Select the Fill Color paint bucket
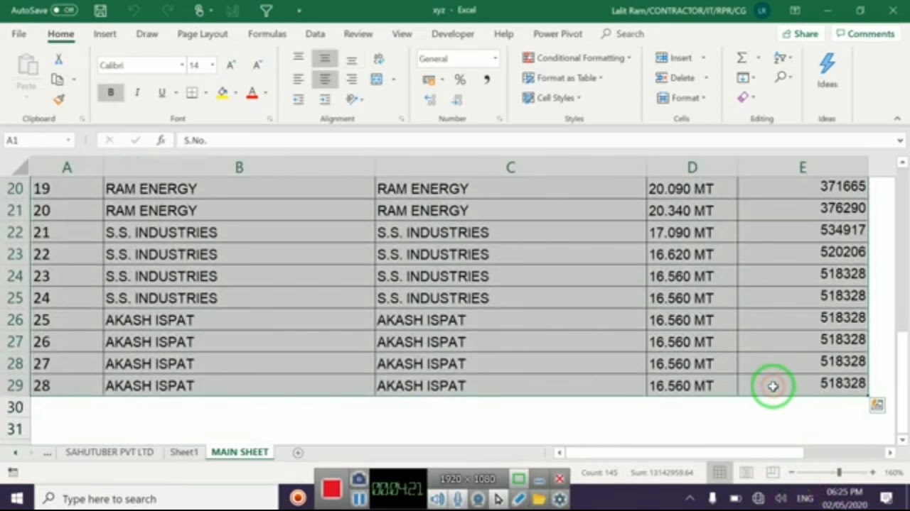Image resolution: width=910 pixels, height=511 pixels. (223, 93)
